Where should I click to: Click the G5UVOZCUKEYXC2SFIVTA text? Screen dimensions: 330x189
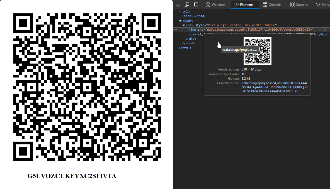pyautogui.click(x=72, y=176)
